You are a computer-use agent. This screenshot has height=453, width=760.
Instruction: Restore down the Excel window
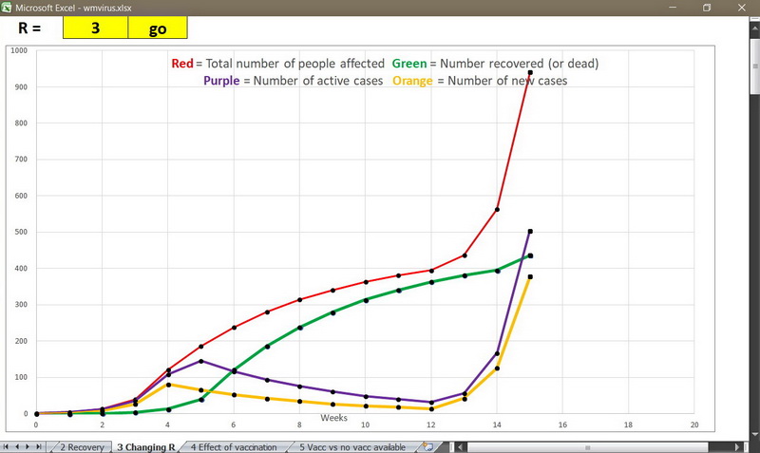pos(707,7)
